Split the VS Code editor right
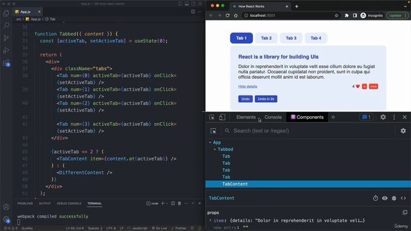411x231 pixels. pyautogui.click(x=193, y=12)
